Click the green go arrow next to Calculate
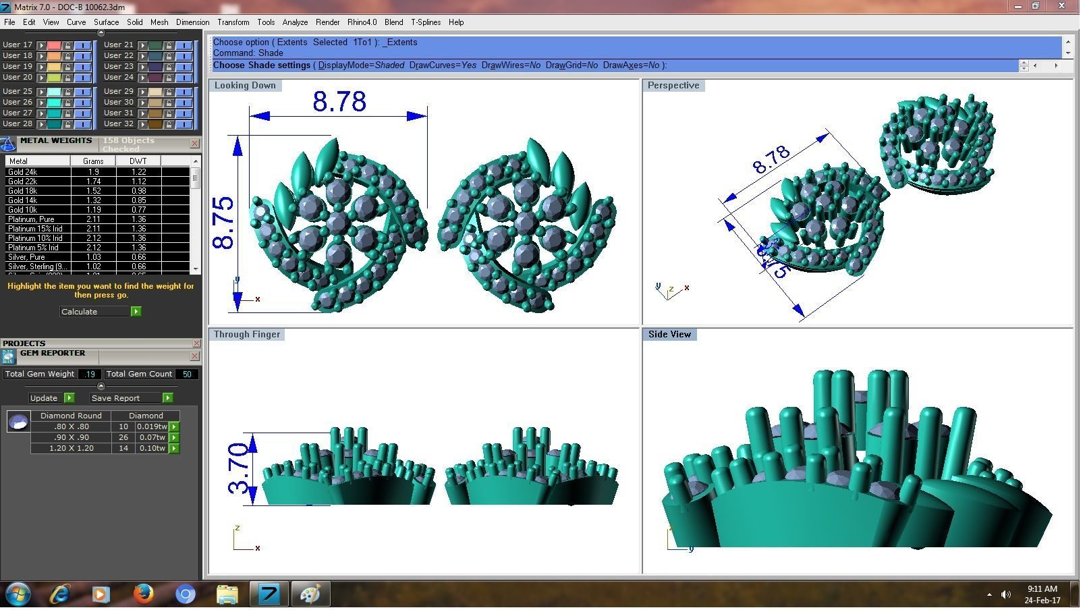Screen dimensions: 1085x610 [x=136, y=313]
